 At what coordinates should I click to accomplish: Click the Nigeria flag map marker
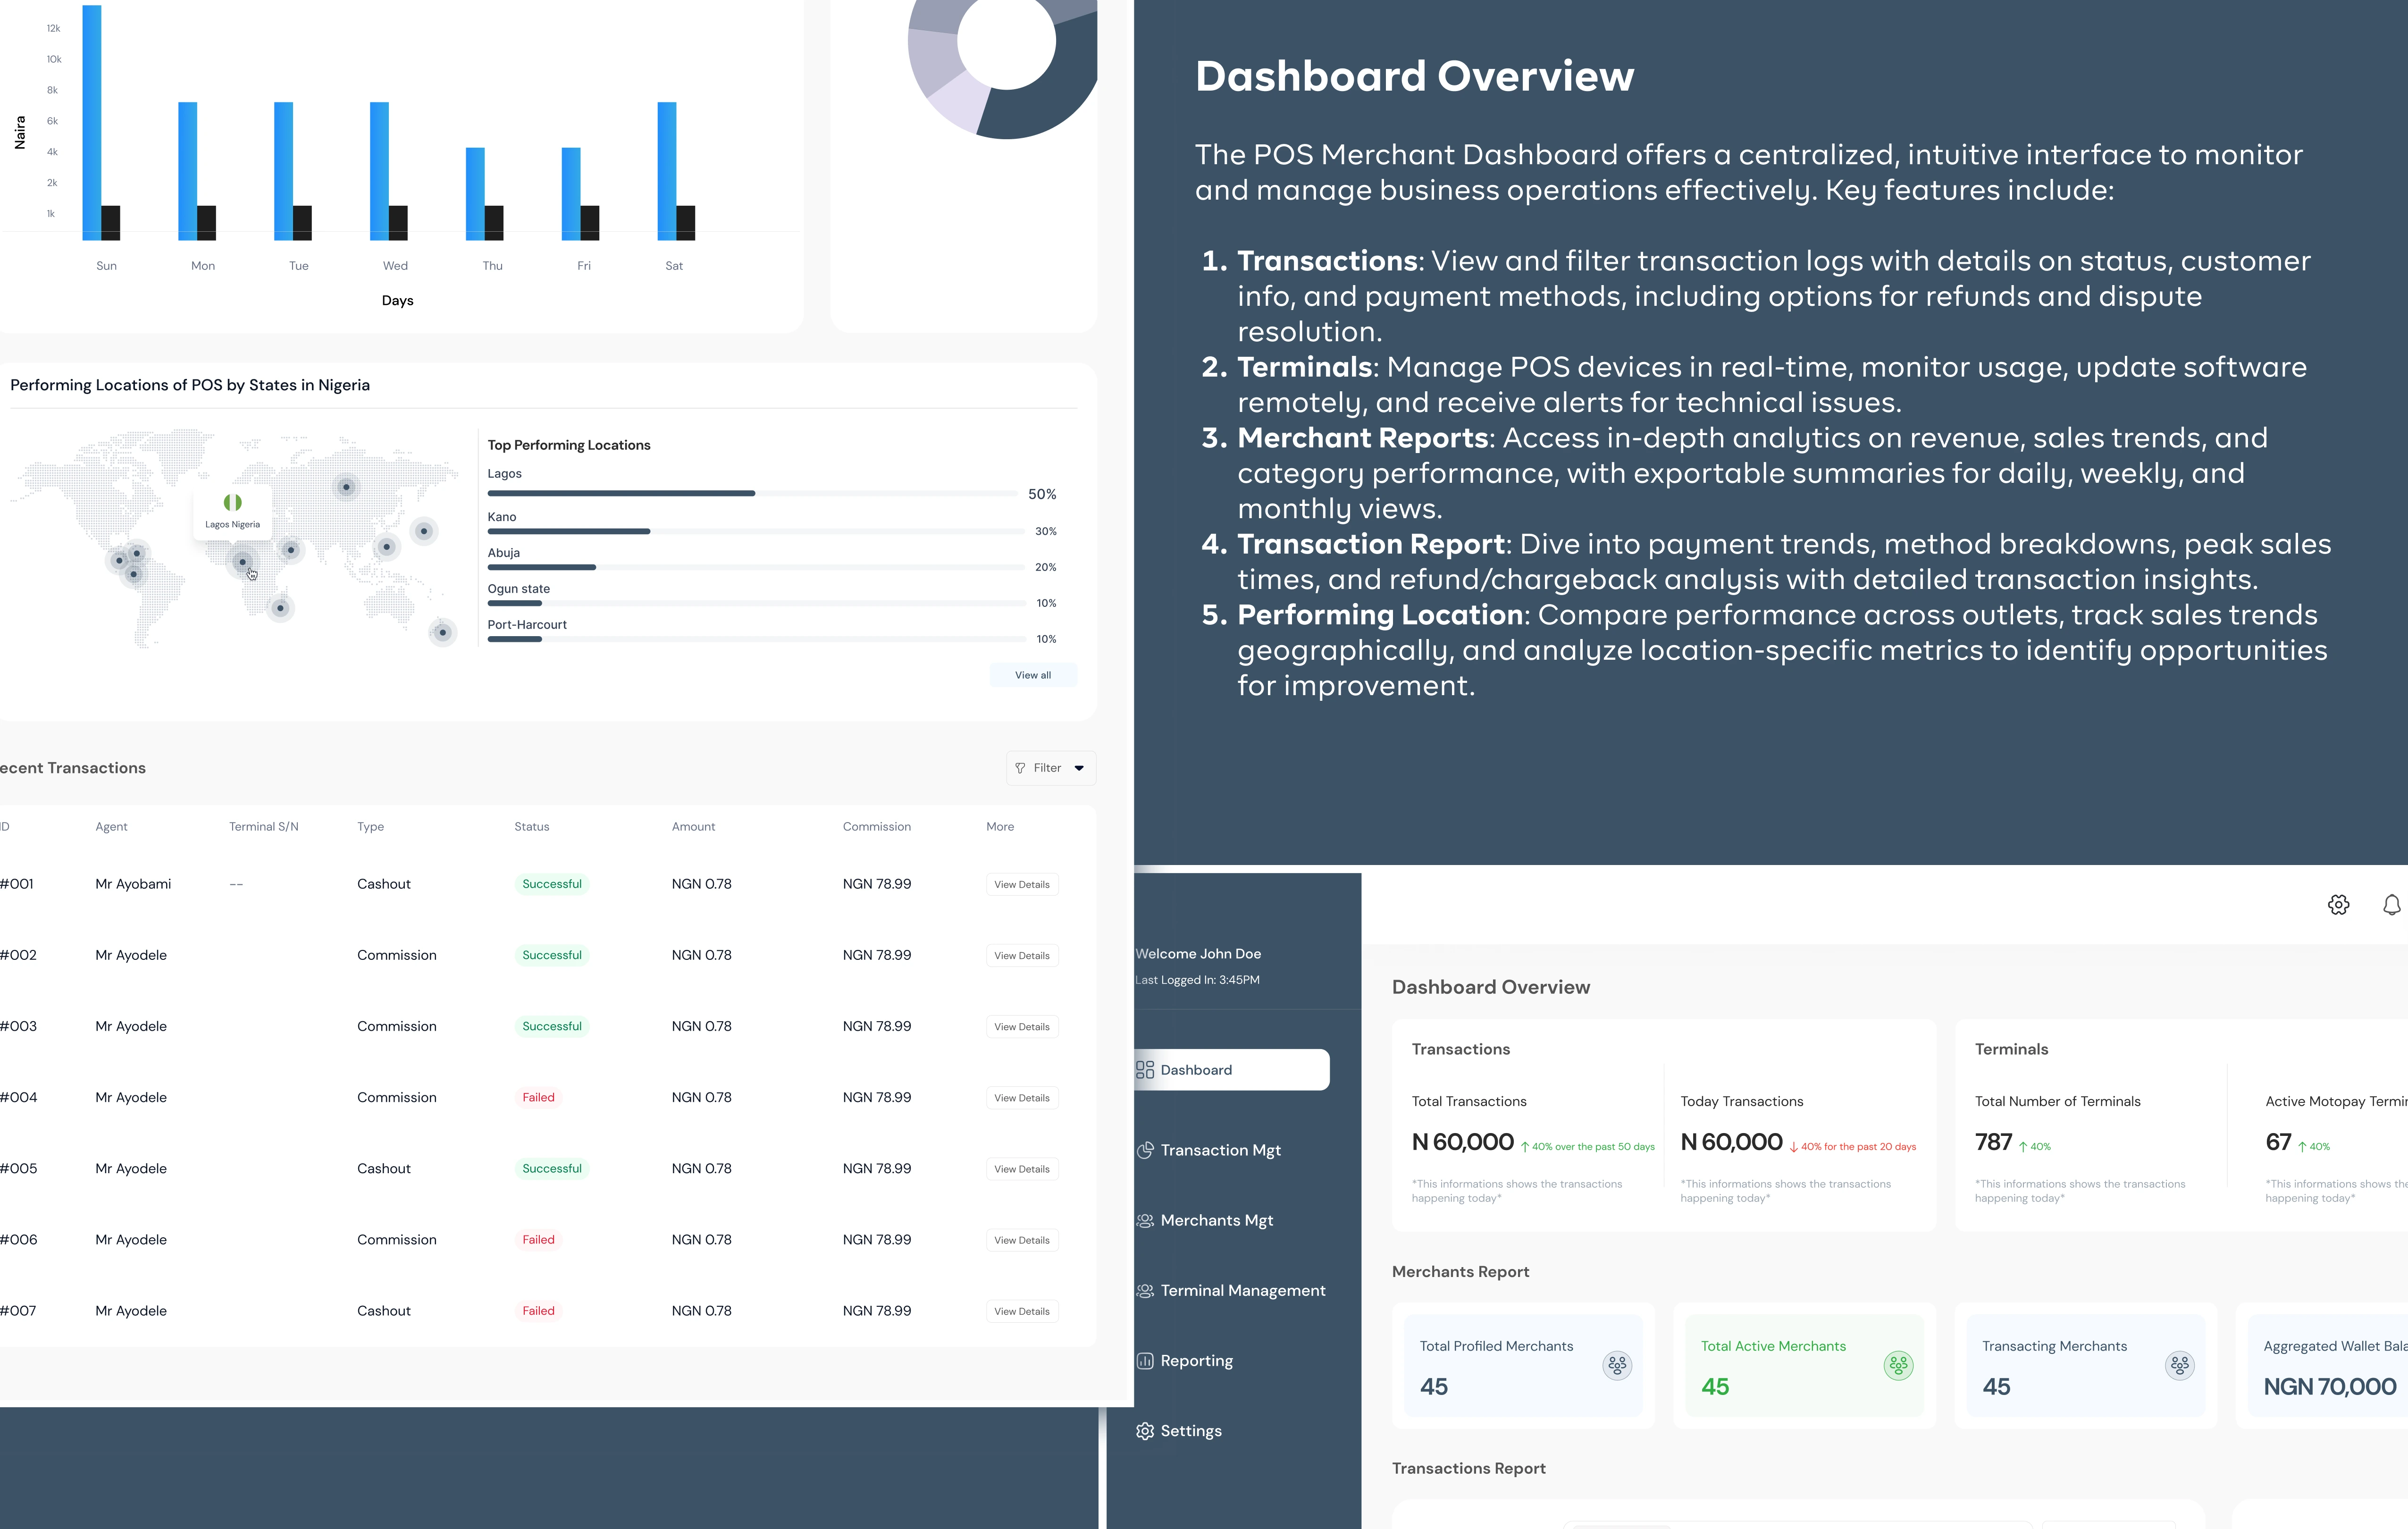click(x=232, y=503)
